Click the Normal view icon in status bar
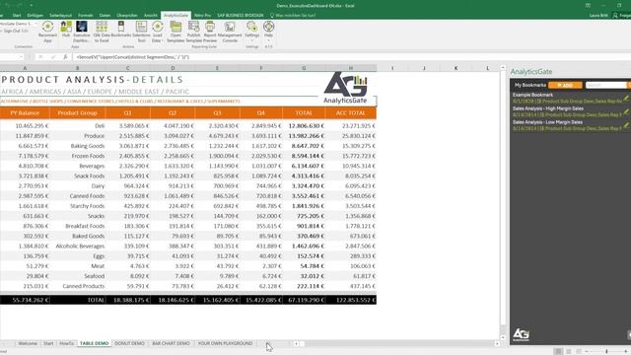Viewport: 631px width, 355px height. tap(558, 351)
